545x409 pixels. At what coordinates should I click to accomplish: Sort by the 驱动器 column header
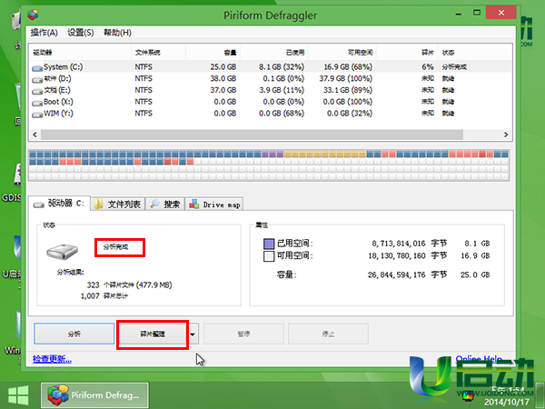(x=80, y=53)
